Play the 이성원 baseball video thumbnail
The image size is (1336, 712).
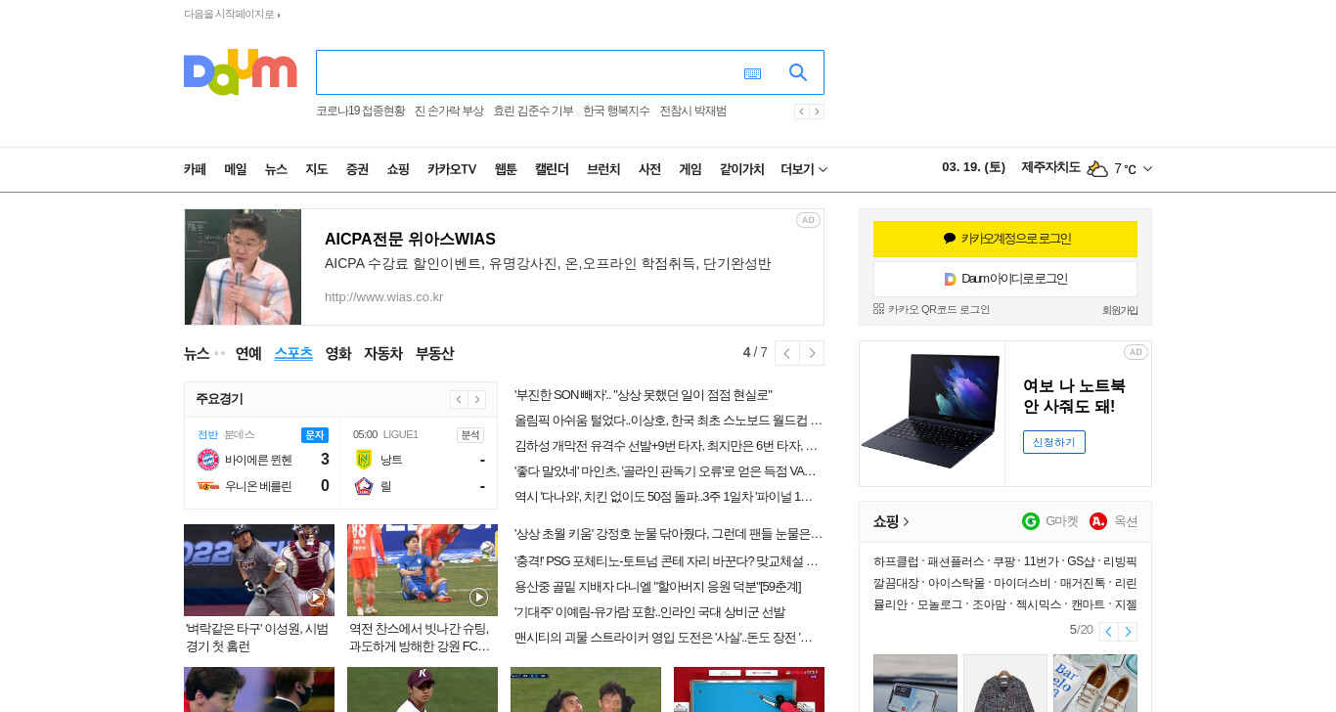click(x=259, y=570)
